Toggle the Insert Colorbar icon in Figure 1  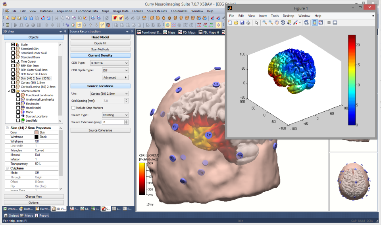(315, 23)
